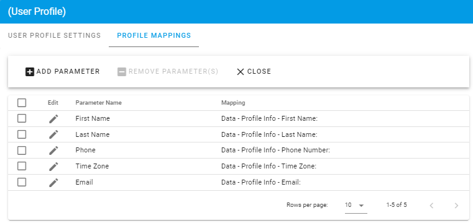
Task: Edit the First Name parameter pencil icon
Action: click(x=53, y=119)
